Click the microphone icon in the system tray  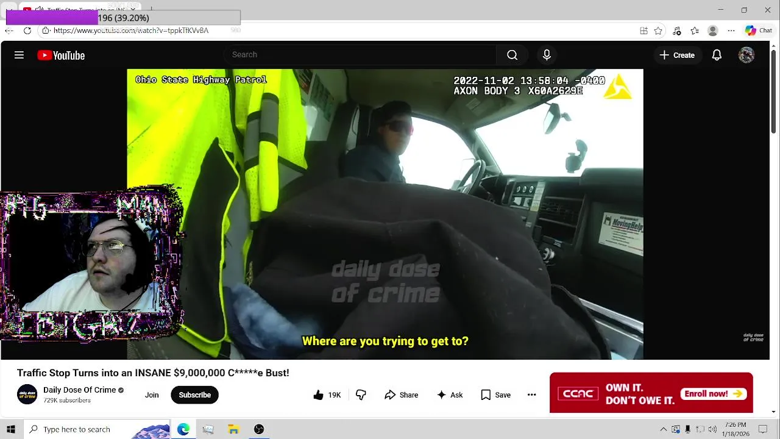688,429
